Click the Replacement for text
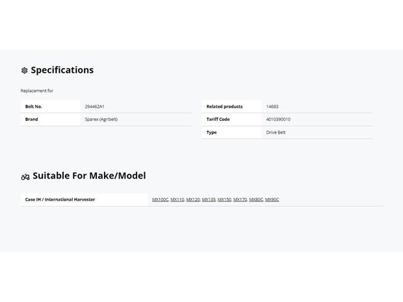This screenshot has height=302, width=403. click(x=37, y=91)
